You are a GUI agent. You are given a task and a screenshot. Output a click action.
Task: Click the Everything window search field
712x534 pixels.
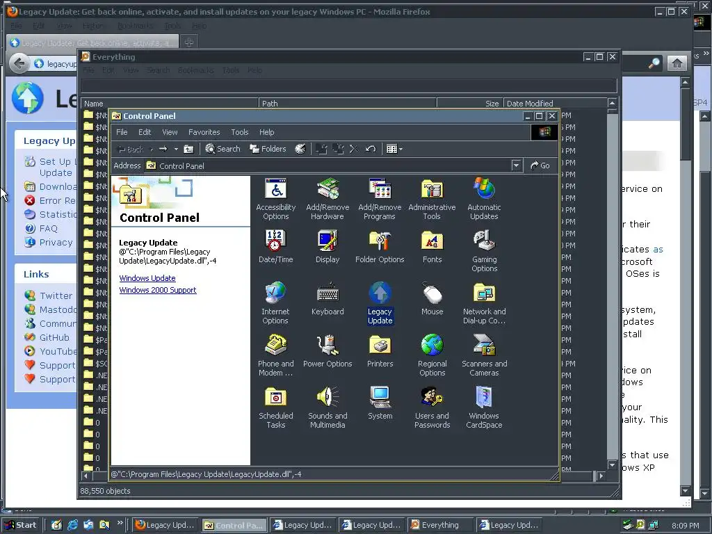(349, 86)
